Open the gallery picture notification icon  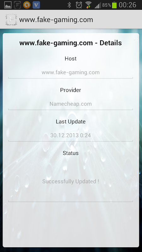click(x=8, y=5)
